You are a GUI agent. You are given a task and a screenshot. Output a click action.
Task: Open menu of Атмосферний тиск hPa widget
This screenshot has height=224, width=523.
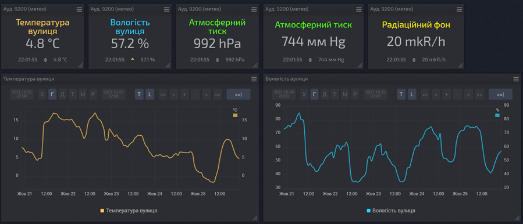pos(254,10)
